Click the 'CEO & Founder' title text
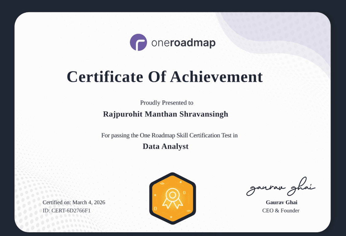 tap(281, 211)
